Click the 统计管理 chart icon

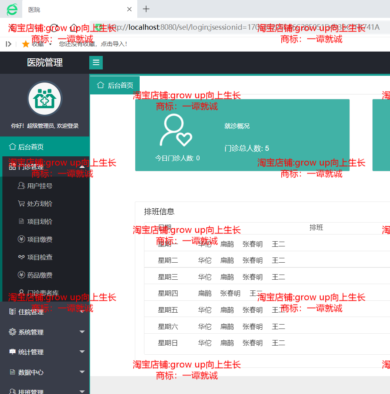(12, 352)
